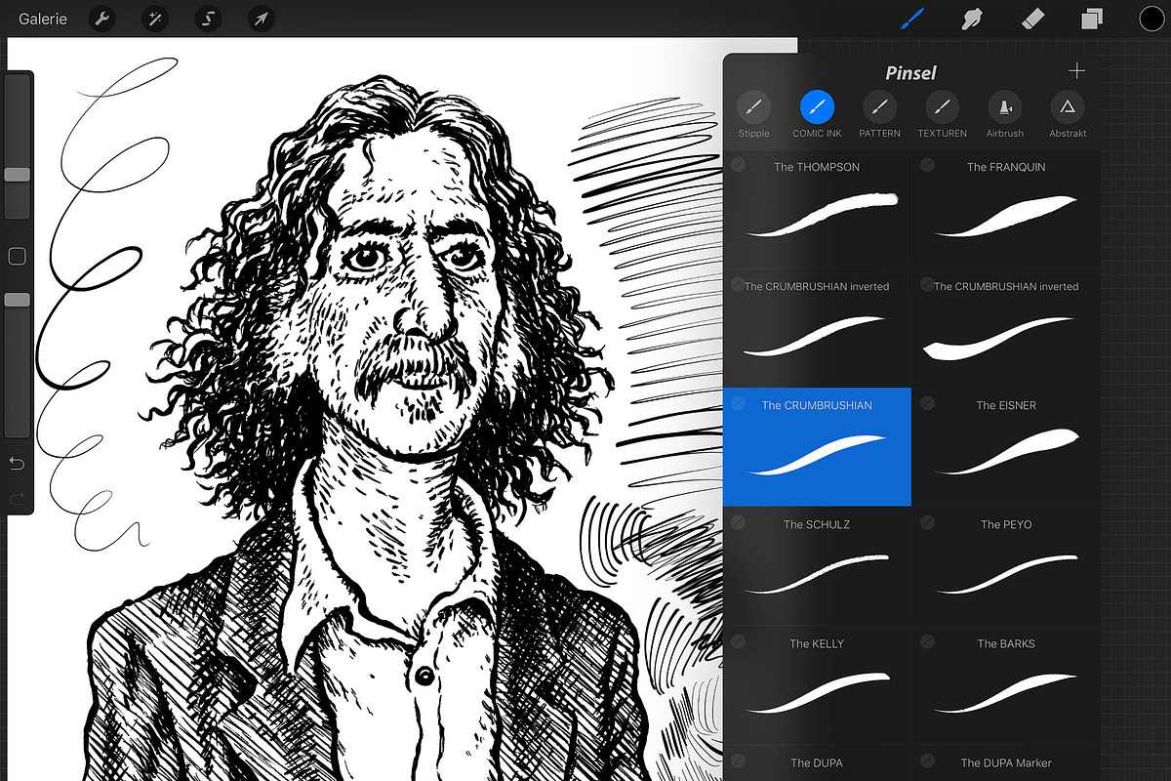This screenshot has height=781, width=1171.
Task: Choose The SCHULZ brush stroke preview
Action: click(x=817, y=575)
